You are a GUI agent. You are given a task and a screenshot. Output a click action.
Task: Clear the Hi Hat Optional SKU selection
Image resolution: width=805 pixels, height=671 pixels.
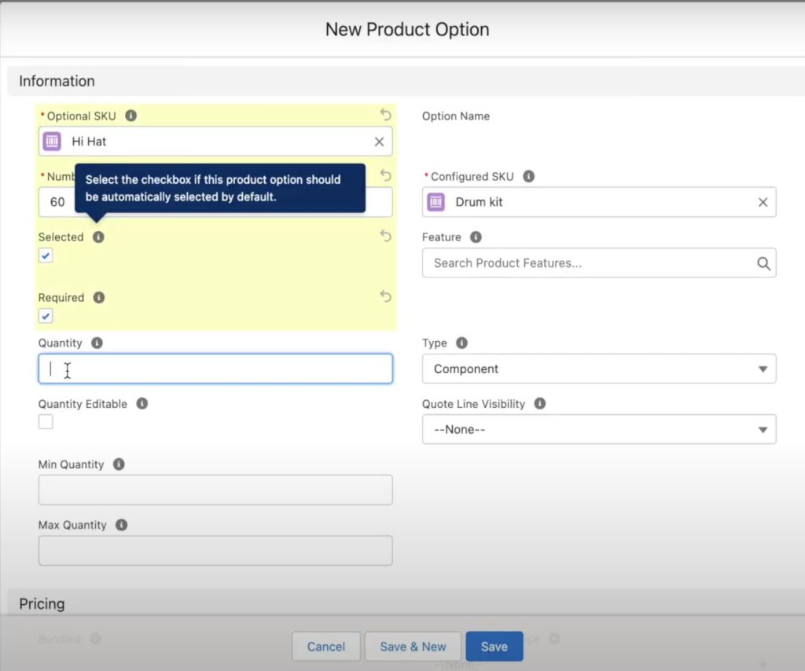[379, 141]
